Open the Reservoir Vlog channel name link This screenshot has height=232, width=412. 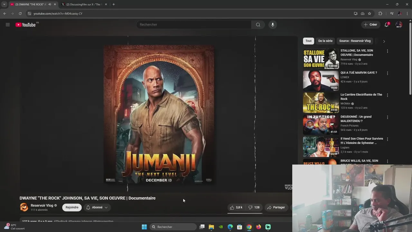pos(42,205)
